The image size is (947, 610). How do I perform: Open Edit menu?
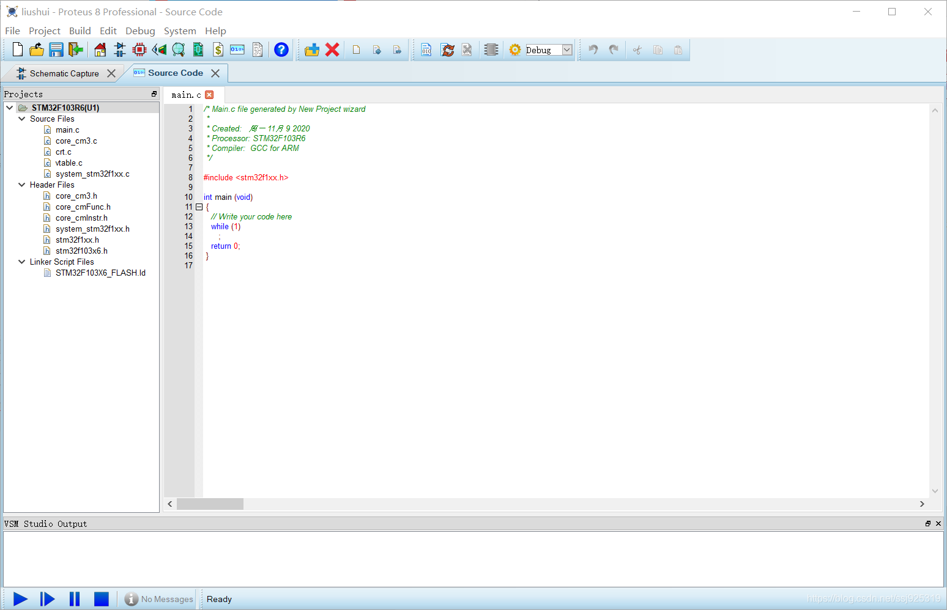click(x=108, y=31)
